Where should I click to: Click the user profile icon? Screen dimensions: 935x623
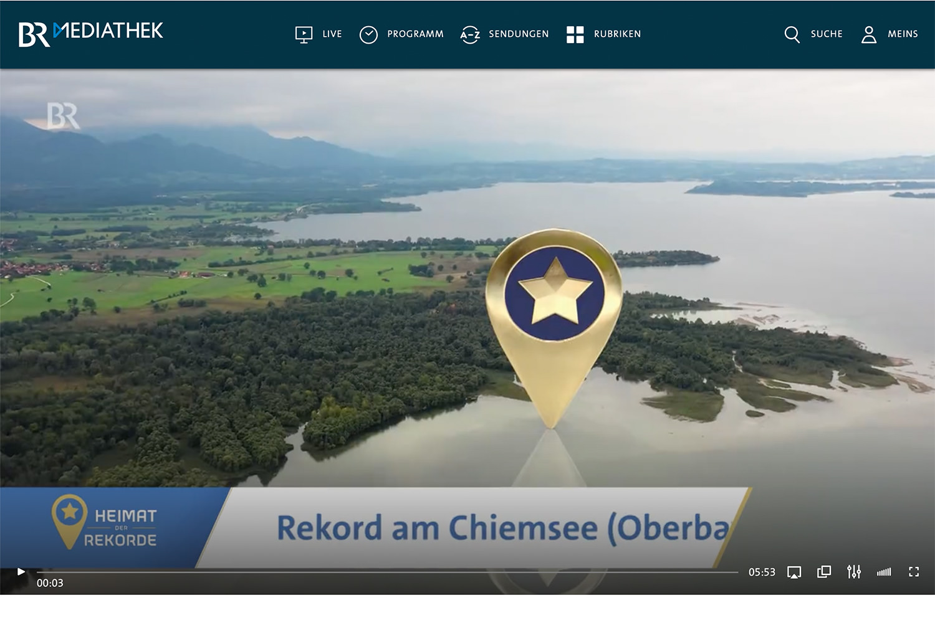pyautogui.click(x=868, y=34)
